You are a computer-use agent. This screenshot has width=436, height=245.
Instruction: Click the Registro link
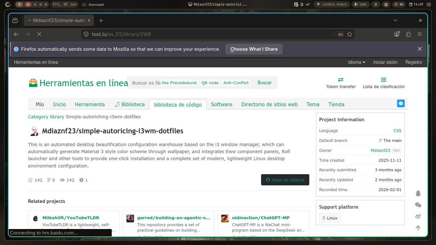point(413,62)
